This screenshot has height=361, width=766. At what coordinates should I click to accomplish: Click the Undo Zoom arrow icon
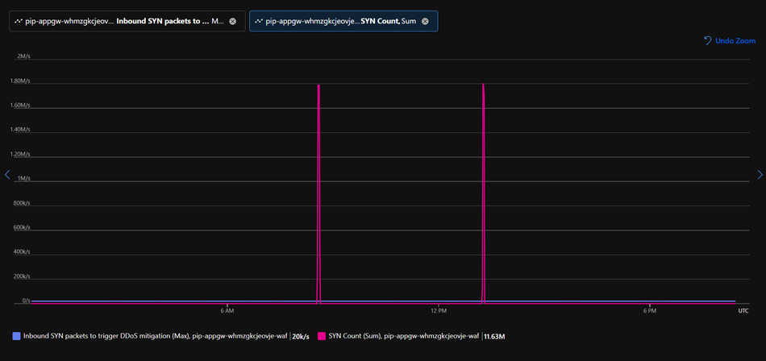coord(707,40)
